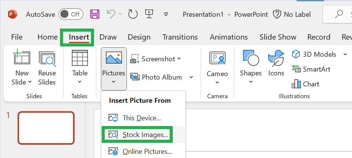
Task: Switch to the Record tab
Action: [x=319, y=37]
